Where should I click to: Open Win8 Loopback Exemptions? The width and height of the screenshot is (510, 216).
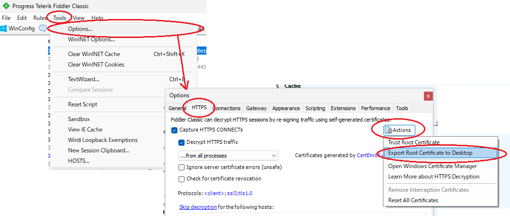(108, 140)
